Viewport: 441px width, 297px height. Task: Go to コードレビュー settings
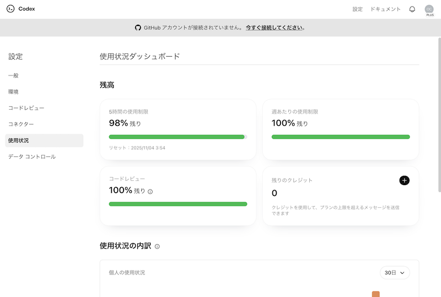26,108
